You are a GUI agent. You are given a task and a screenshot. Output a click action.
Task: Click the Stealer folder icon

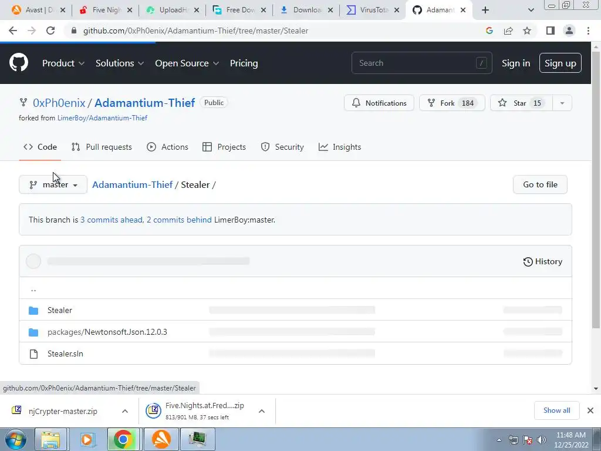pos(33,310)
